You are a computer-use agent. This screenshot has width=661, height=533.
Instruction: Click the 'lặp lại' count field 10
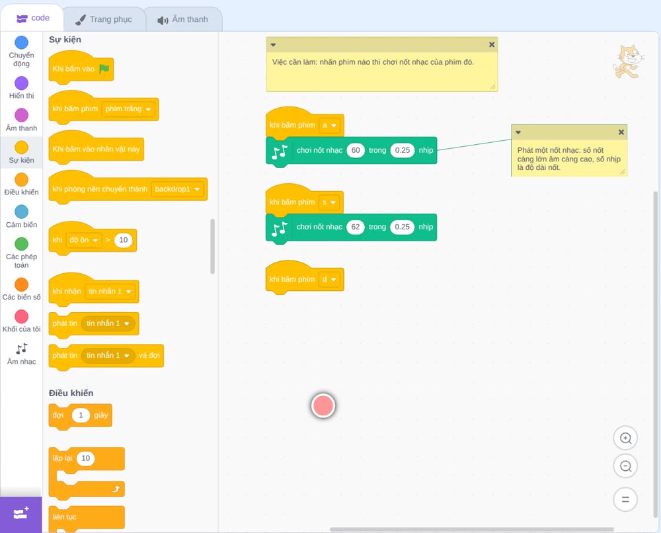85,458
